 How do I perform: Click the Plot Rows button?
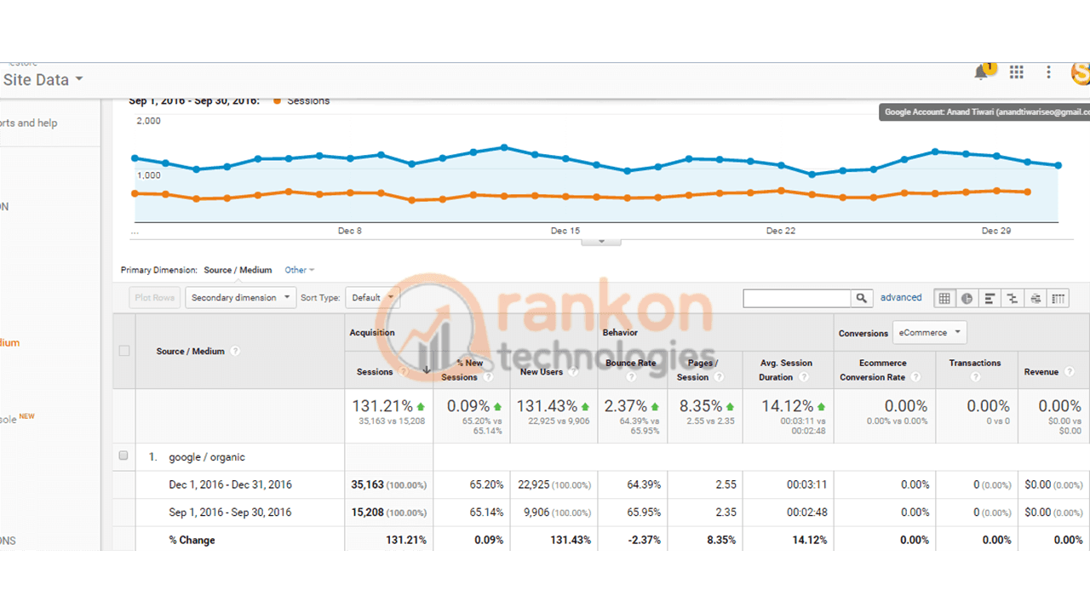point(155,298)
